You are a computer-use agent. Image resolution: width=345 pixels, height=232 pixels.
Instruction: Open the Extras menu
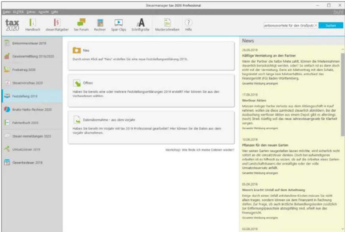click(x=31, y=12)
